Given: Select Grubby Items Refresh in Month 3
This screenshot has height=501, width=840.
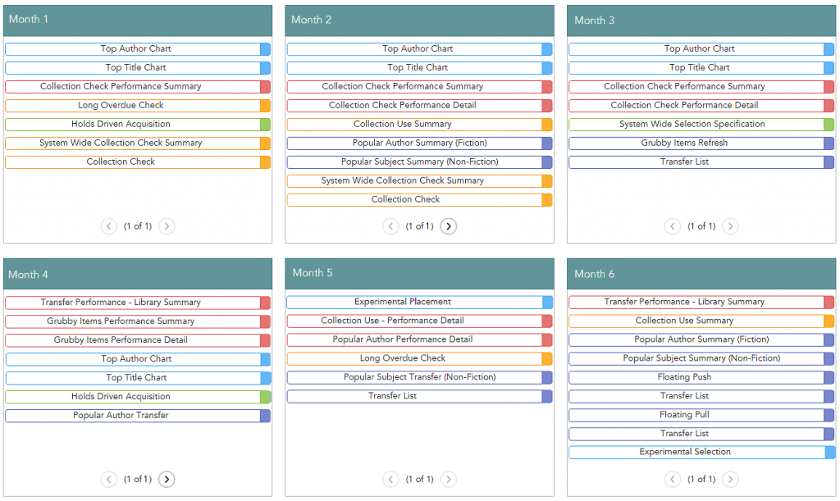Looking at the screenshot, I should 696,143.
